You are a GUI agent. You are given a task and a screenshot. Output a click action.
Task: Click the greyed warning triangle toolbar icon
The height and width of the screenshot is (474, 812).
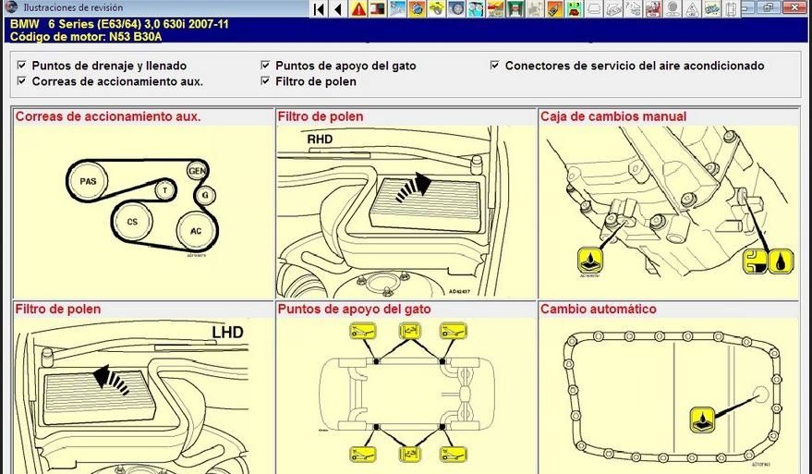coord(693,9)
